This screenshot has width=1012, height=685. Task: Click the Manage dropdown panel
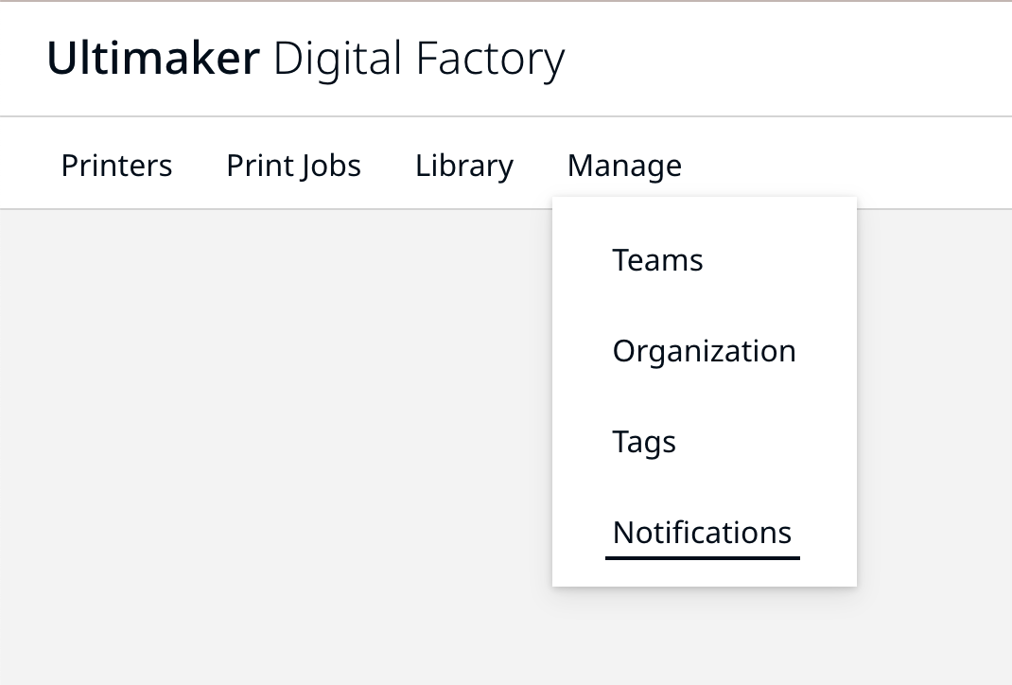pyautogui.click(x=705, y=391)
